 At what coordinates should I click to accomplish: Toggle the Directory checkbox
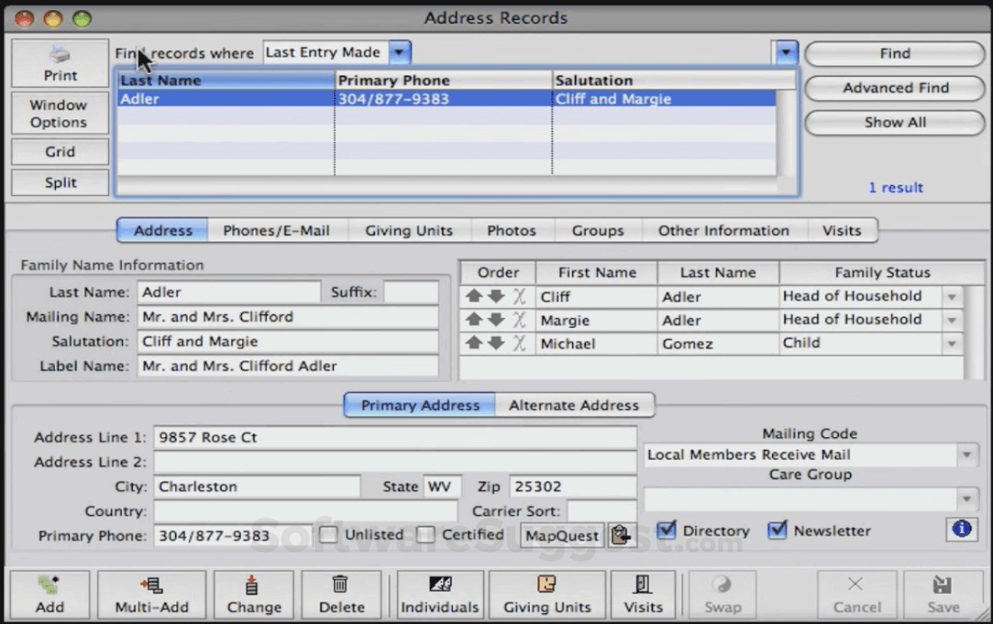point(666,530)
